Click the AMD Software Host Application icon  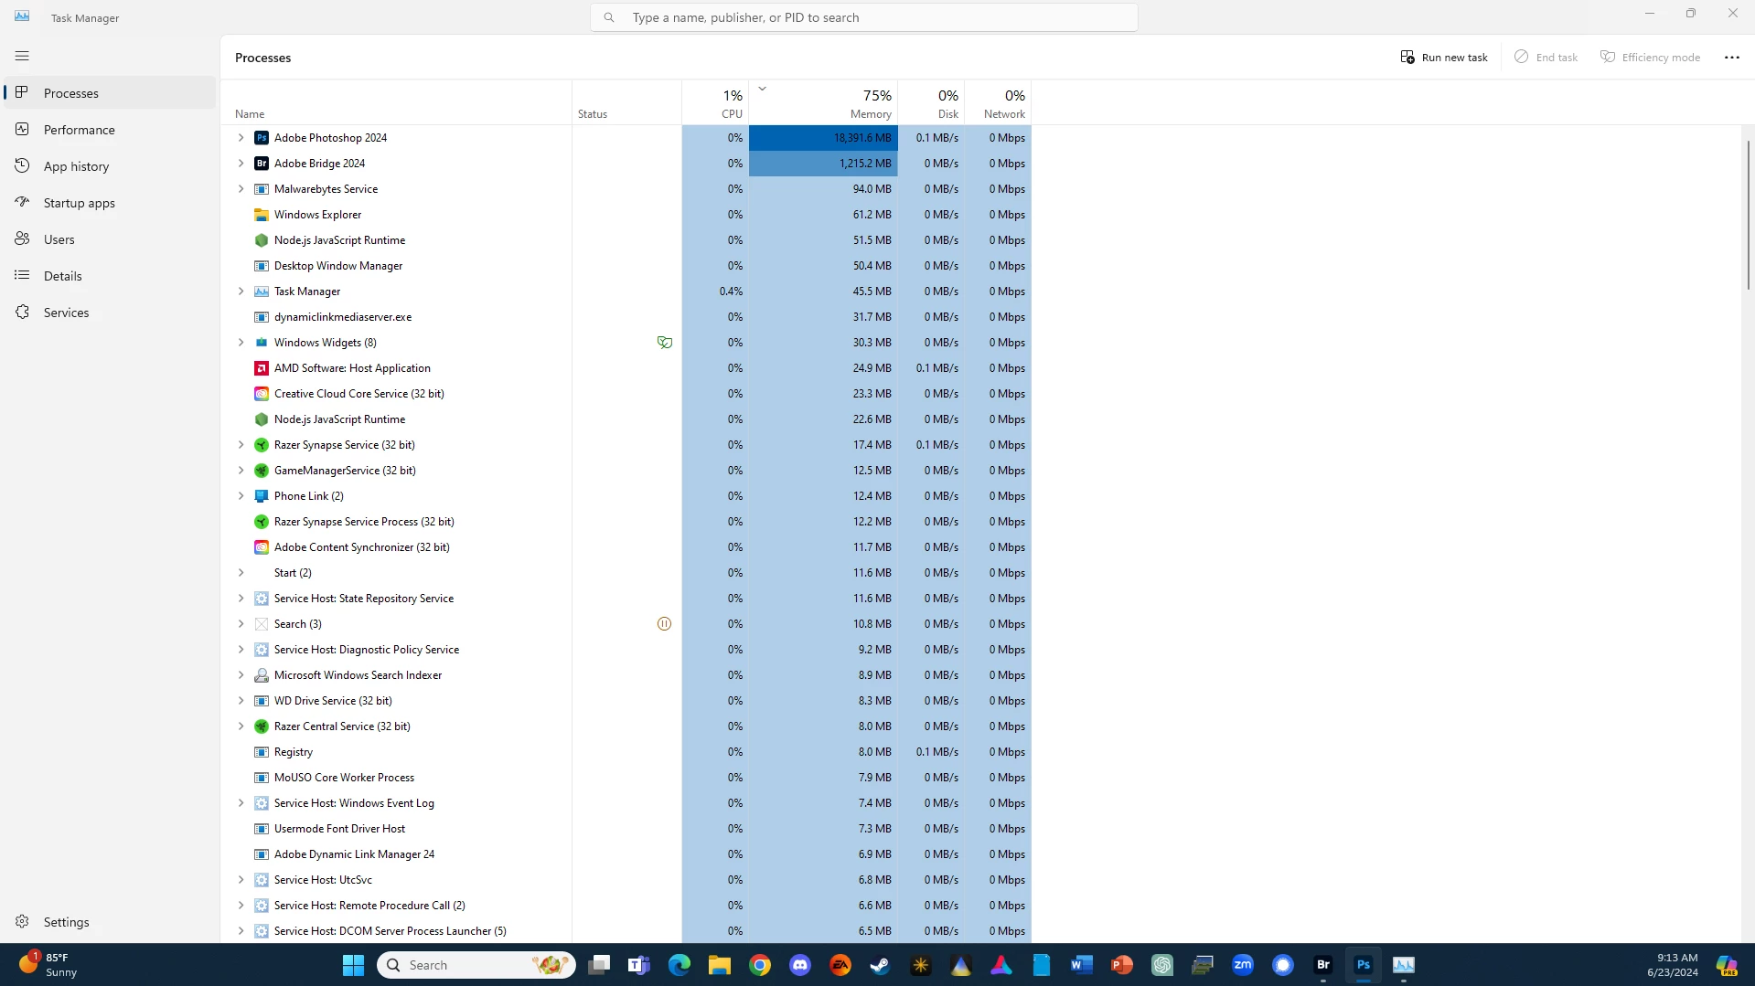[x=262, y=368]
